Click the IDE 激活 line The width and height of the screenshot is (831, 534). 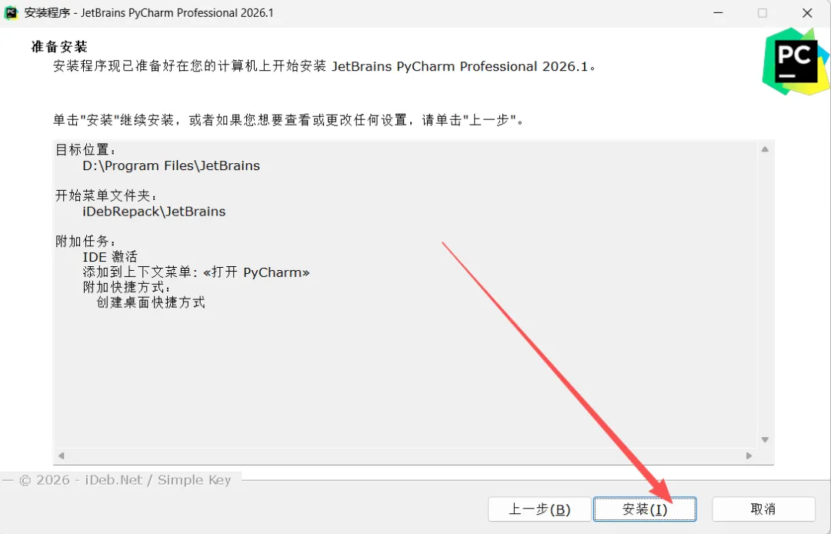click(x=110, y=257)
